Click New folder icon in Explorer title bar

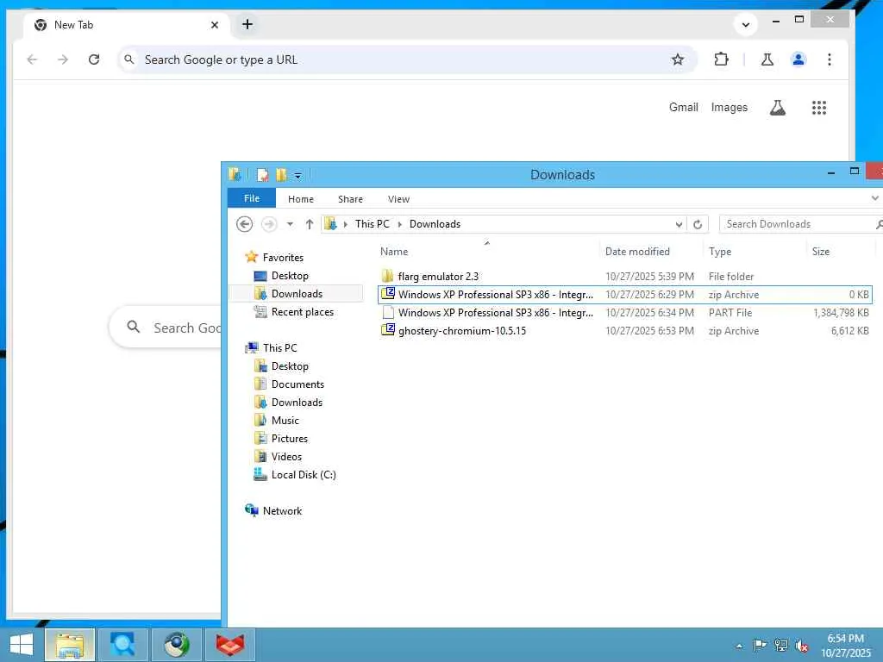coord(281,175)
